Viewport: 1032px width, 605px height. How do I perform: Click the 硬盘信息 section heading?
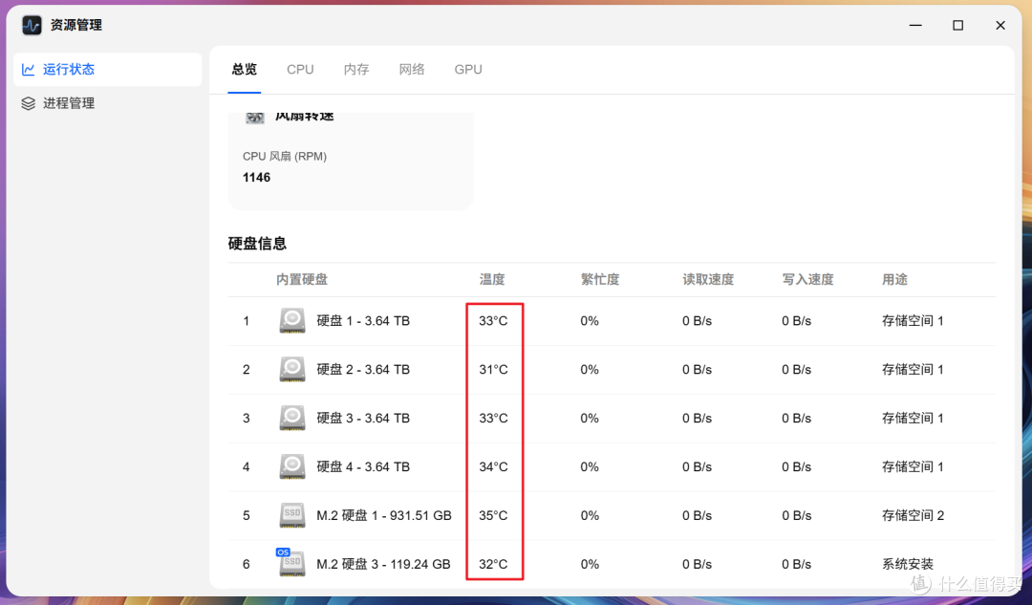[257, 244]
